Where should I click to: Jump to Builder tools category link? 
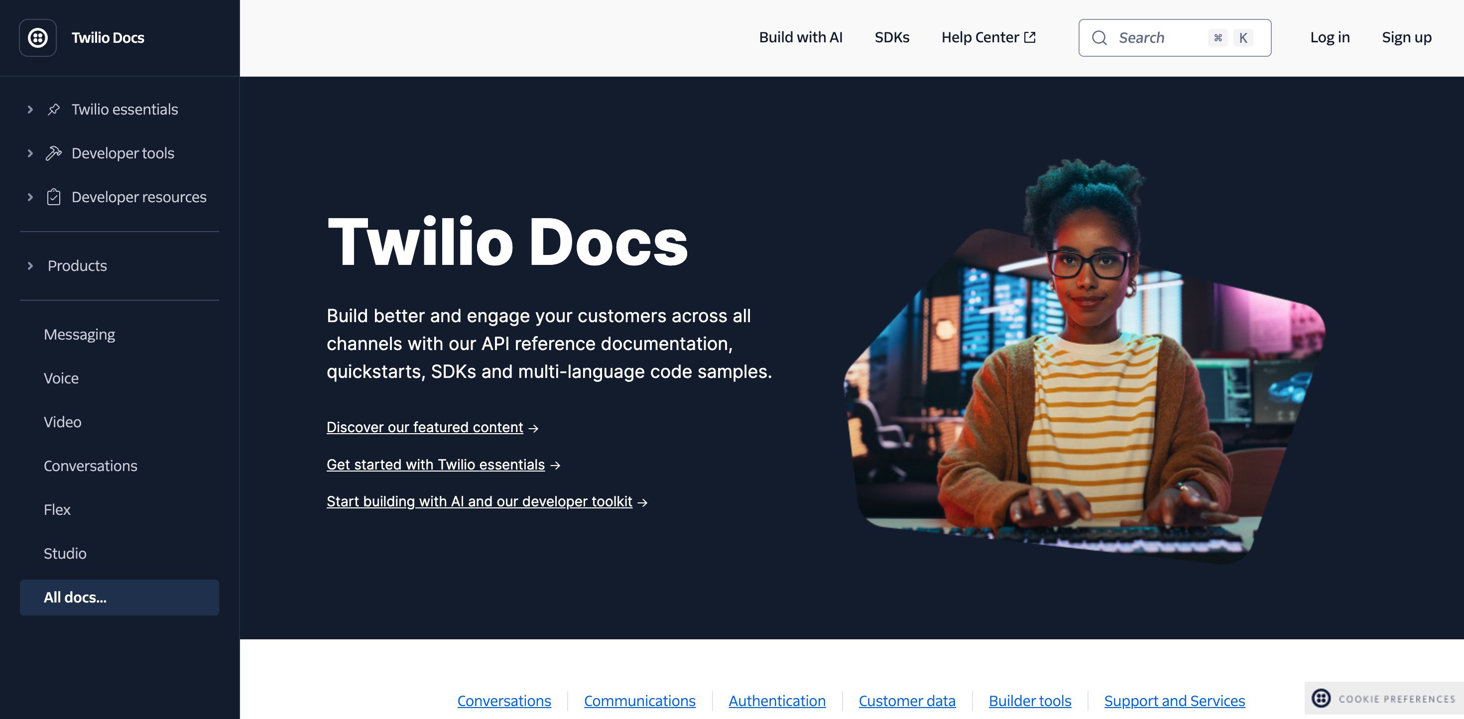tap(1030, 701)
